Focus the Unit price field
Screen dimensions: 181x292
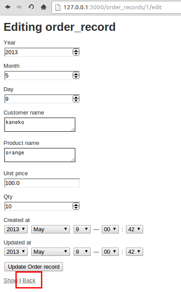pyautogui.click(x=42, y=183)
